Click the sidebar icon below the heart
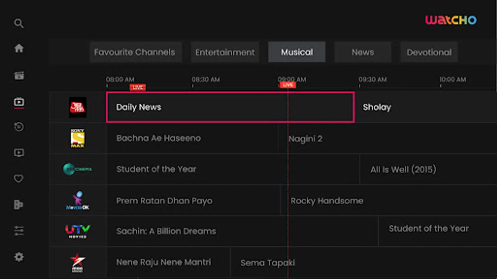The image size is (497, 279). click(19, 205)
